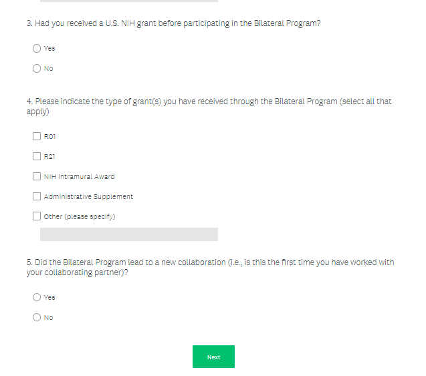Choose Yes for new collaboration question
426x376 pixels.
pyautogui.click(x=37, y=297)
